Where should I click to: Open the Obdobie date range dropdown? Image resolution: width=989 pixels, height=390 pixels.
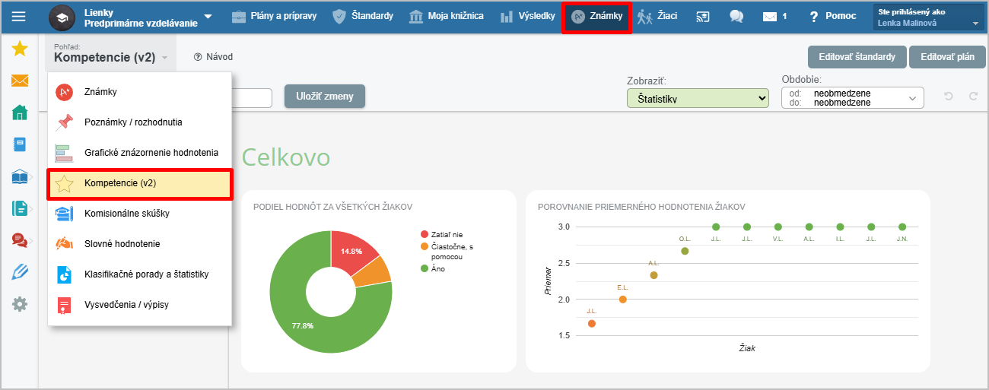[852, 98]
